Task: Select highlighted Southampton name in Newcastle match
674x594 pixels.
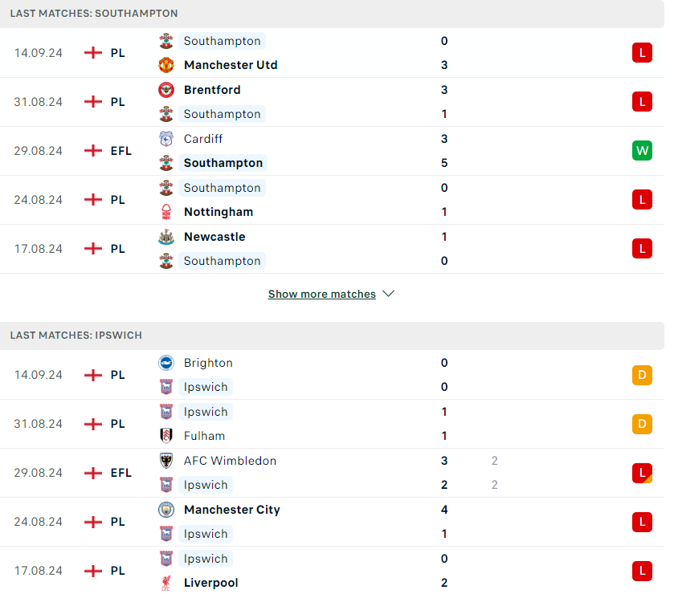Action: click(222, 261)
